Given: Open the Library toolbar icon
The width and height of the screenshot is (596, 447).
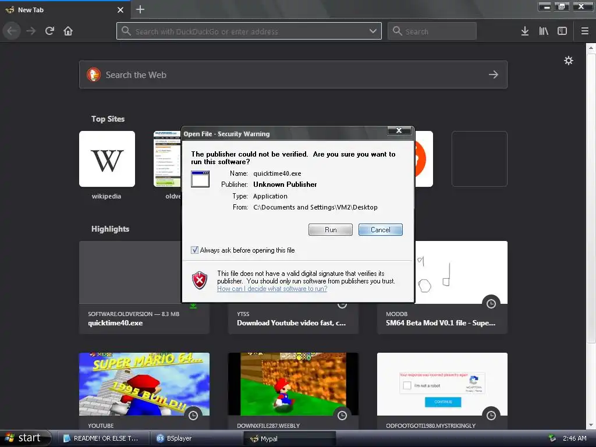Looking at the screenshot, I should coord(544,31).
